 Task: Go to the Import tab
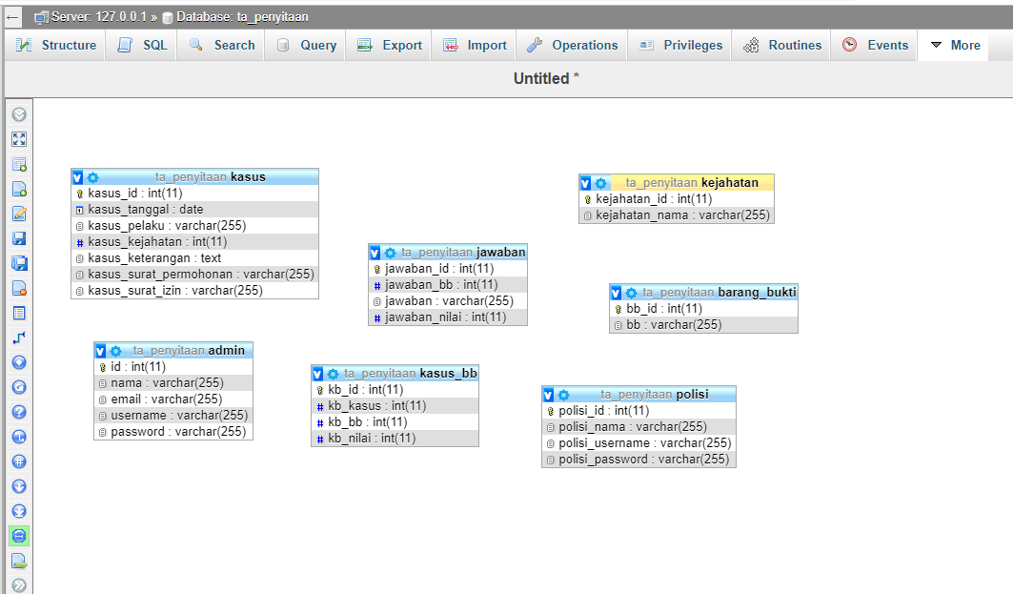tap(475, 45)
